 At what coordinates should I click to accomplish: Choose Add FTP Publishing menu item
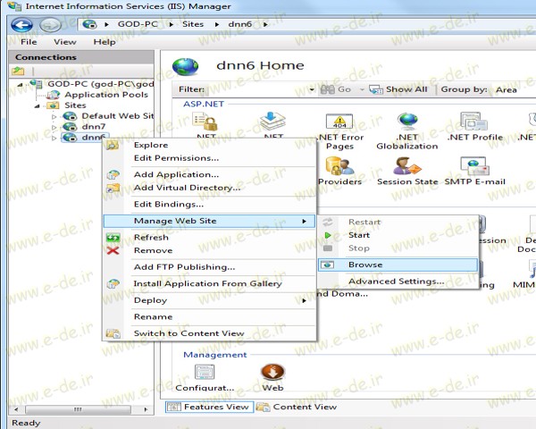[209, 267]
